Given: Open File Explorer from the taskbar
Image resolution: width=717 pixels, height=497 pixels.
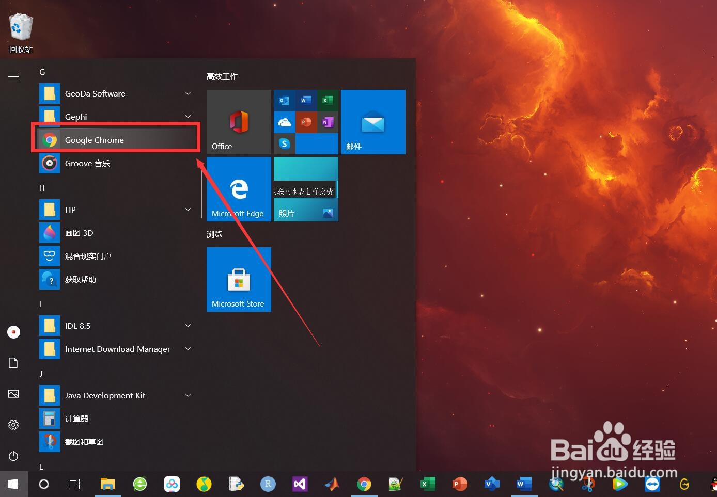Looking at the screenshot, I should [x=107, y=484].
